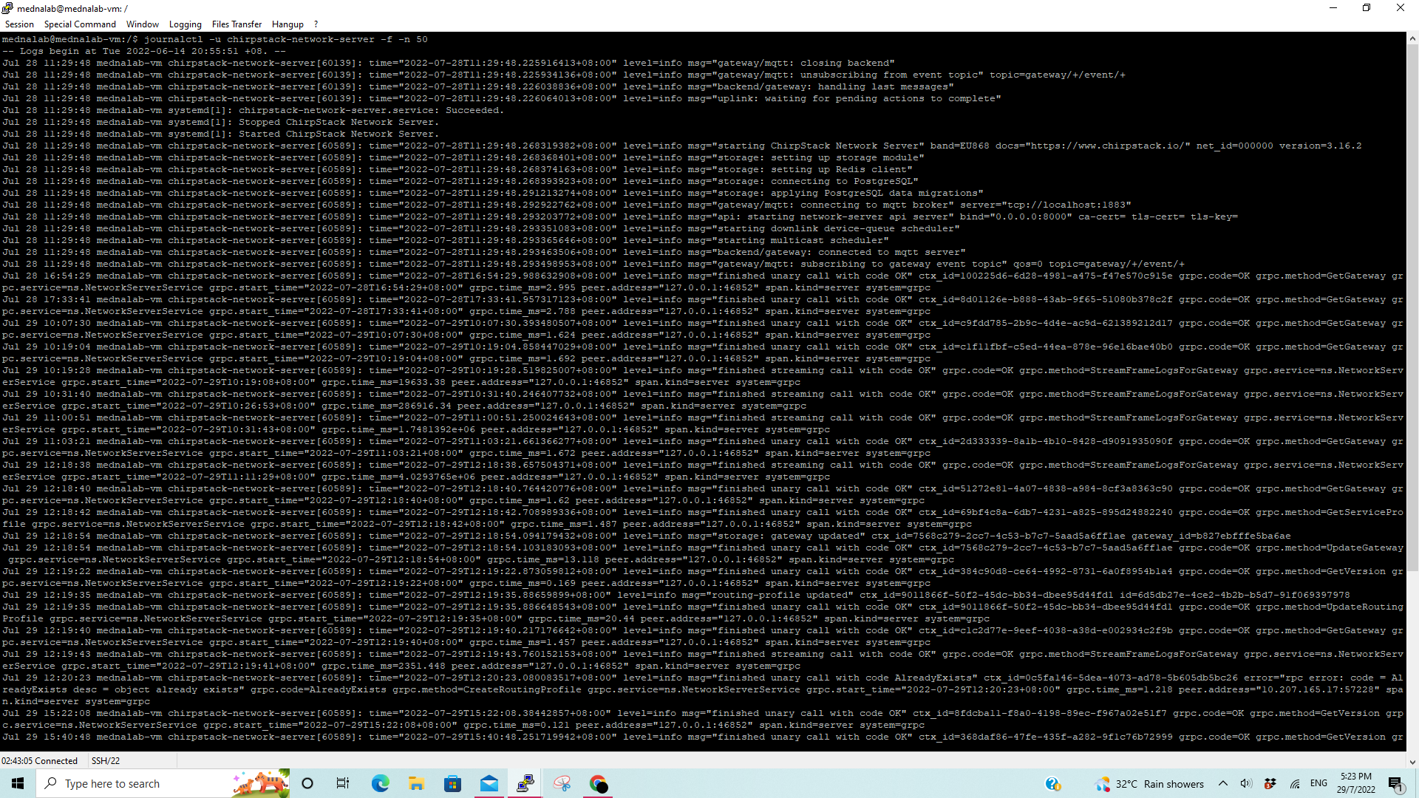1419x798 pixels.
Task: Open the Session menu
Action: (x=19, y=24)
